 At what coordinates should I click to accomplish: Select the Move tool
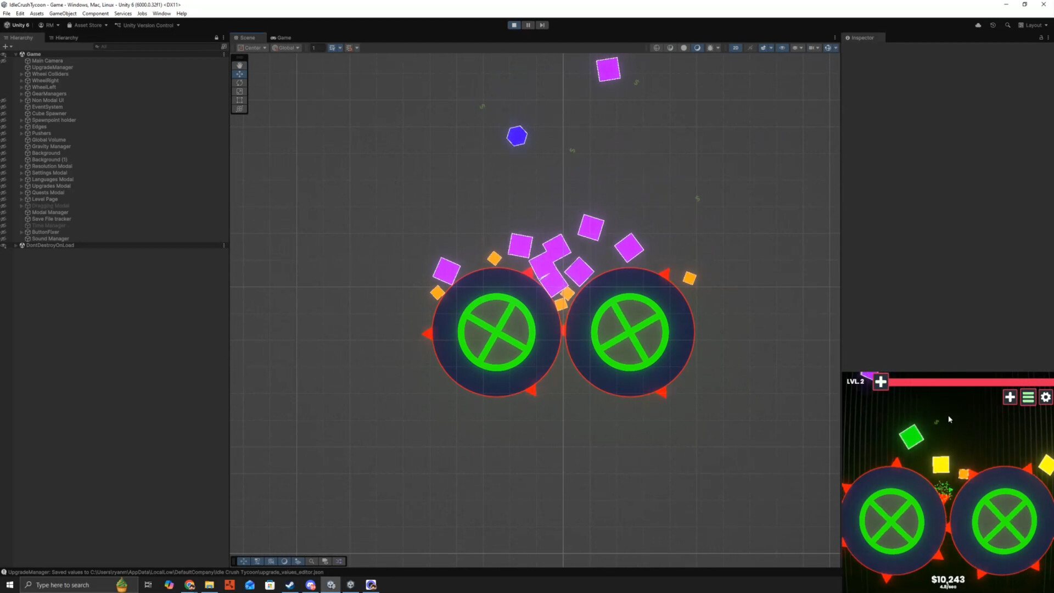[x=240, y=74]
